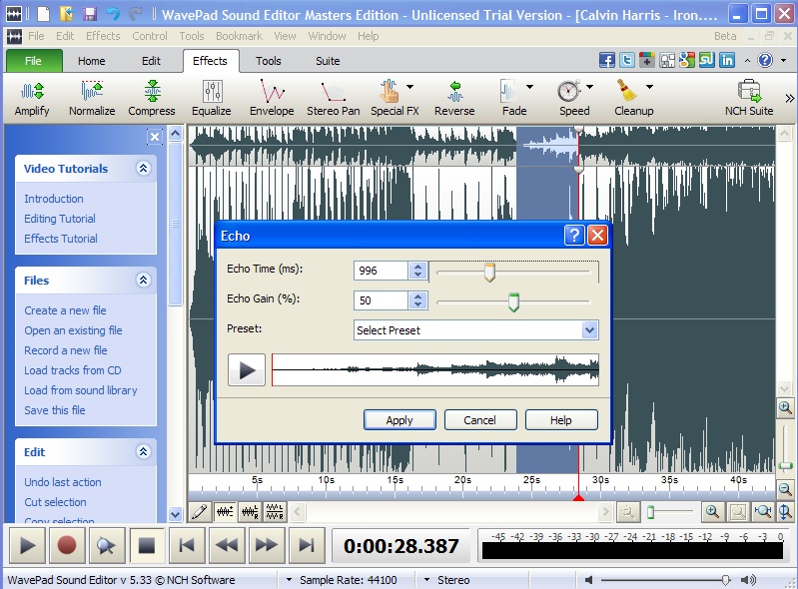Open help from the blue question icon
This screenshot has height=589, width=798.
coord(765,61)
